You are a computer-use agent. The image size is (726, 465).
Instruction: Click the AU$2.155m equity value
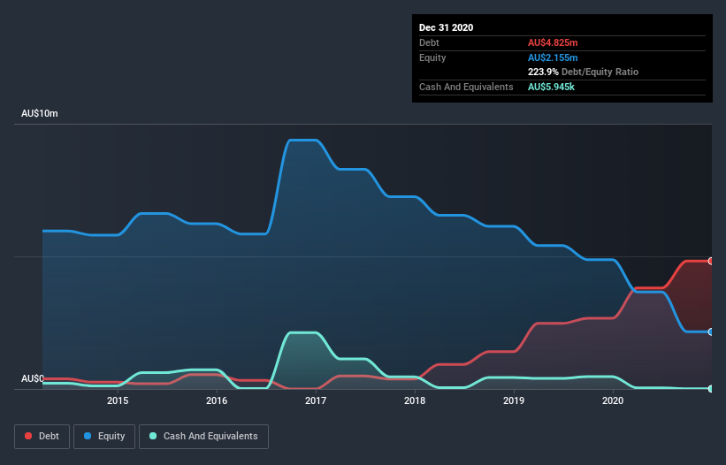pos(553,57)
